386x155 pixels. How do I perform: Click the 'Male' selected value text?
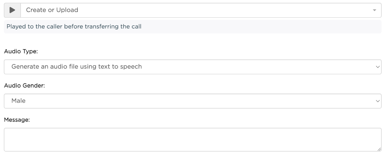point(19,101)
